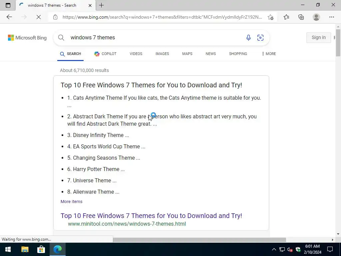
Task: Switch to the NEWS tab
Action: [211, 54]
